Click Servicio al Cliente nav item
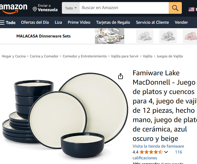The image size is (197, 164). click(152, 23)
